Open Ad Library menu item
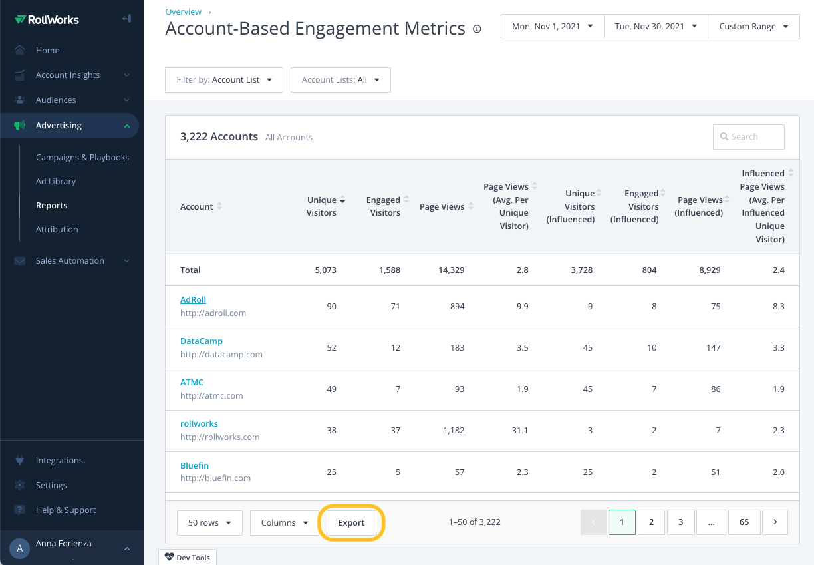This screenshot has width=814, height=565. click(56, 182)
